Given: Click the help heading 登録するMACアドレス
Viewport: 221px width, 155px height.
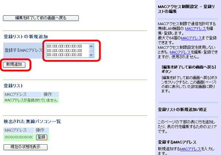Looking at the screenshot, I should click(177, 142).
